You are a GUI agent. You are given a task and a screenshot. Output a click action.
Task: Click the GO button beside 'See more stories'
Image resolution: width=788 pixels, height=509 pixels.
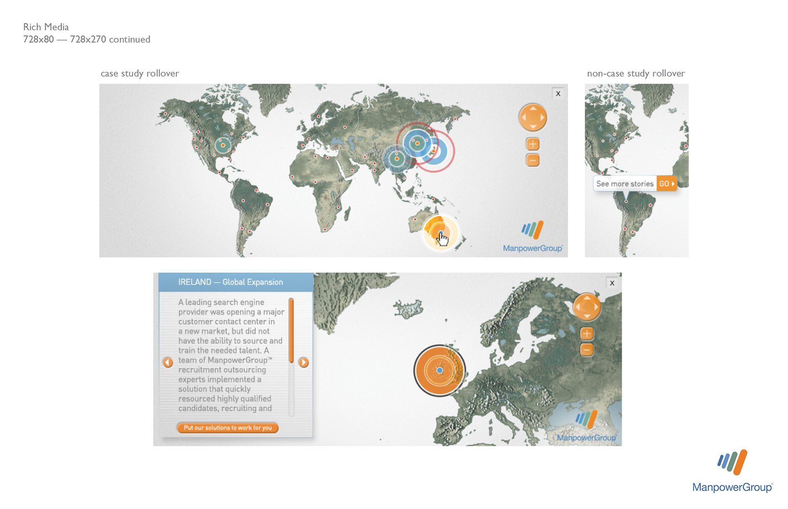click(x=667, y=184)
